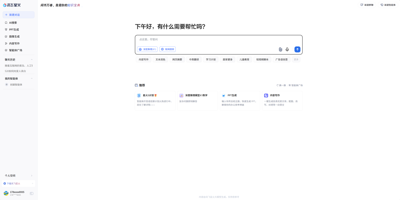The height and width of the screenshot is (200, 400).
Task: Click the 讯飞星火 logo
Action: [x=12, y=5]
